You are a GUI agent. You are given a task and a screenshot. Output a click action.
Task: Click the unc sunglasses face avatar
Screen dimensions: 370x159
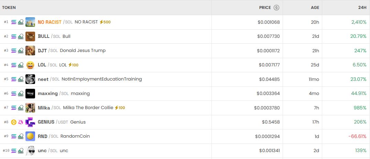30,151
